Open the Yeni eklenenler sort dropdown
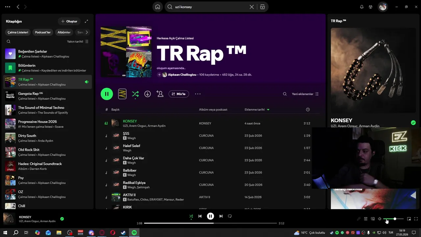Image resolution: width=421 pixels, height=237 pixels. pyautogui.click(x=305, y=94)
